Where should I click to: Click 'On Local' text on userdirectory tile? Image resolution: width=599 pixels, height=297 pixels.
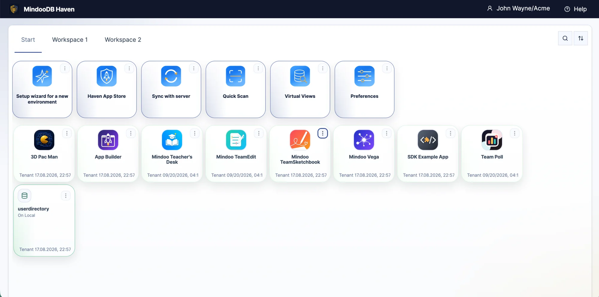coord(26,215)
